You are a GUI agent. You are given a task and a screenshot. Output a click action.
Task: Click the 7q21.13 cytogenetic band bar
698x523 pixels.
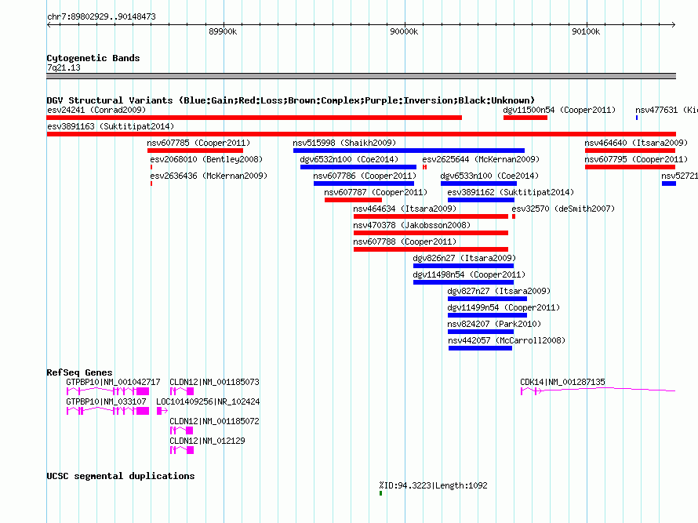click(362, 76)
